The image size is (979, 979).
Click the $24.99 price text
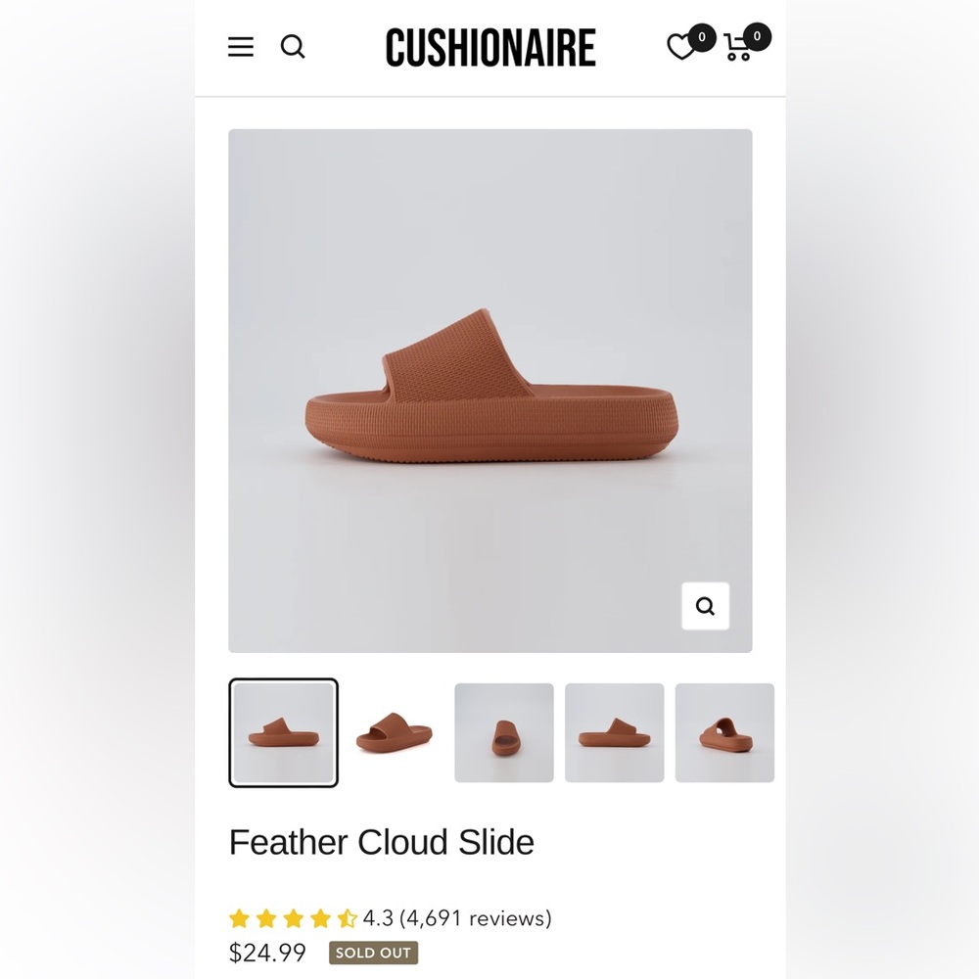(266, 952)
